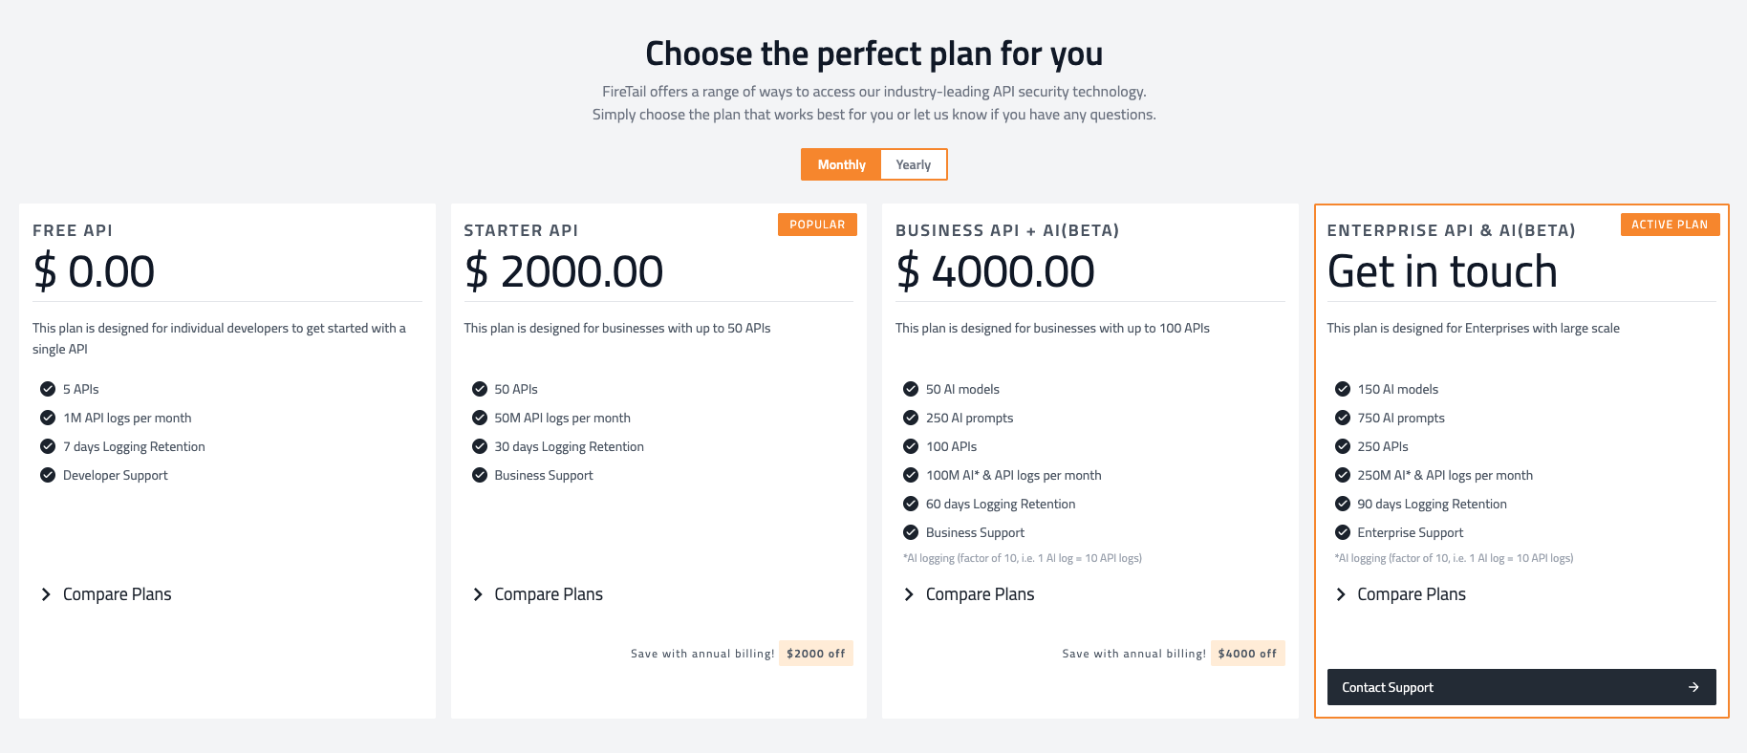This screenshot has width=1747, height=753.
Task: Expand Compare Plans under Enterprise API
Action: point(1411,594)
